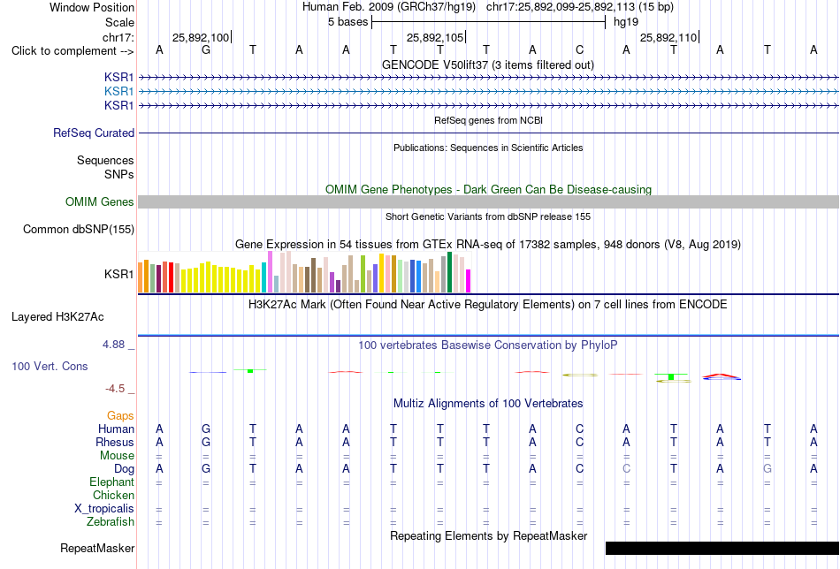Select the Dog alignment row label
This screenshot has width=840, height=569.
[x=124, y=469]
